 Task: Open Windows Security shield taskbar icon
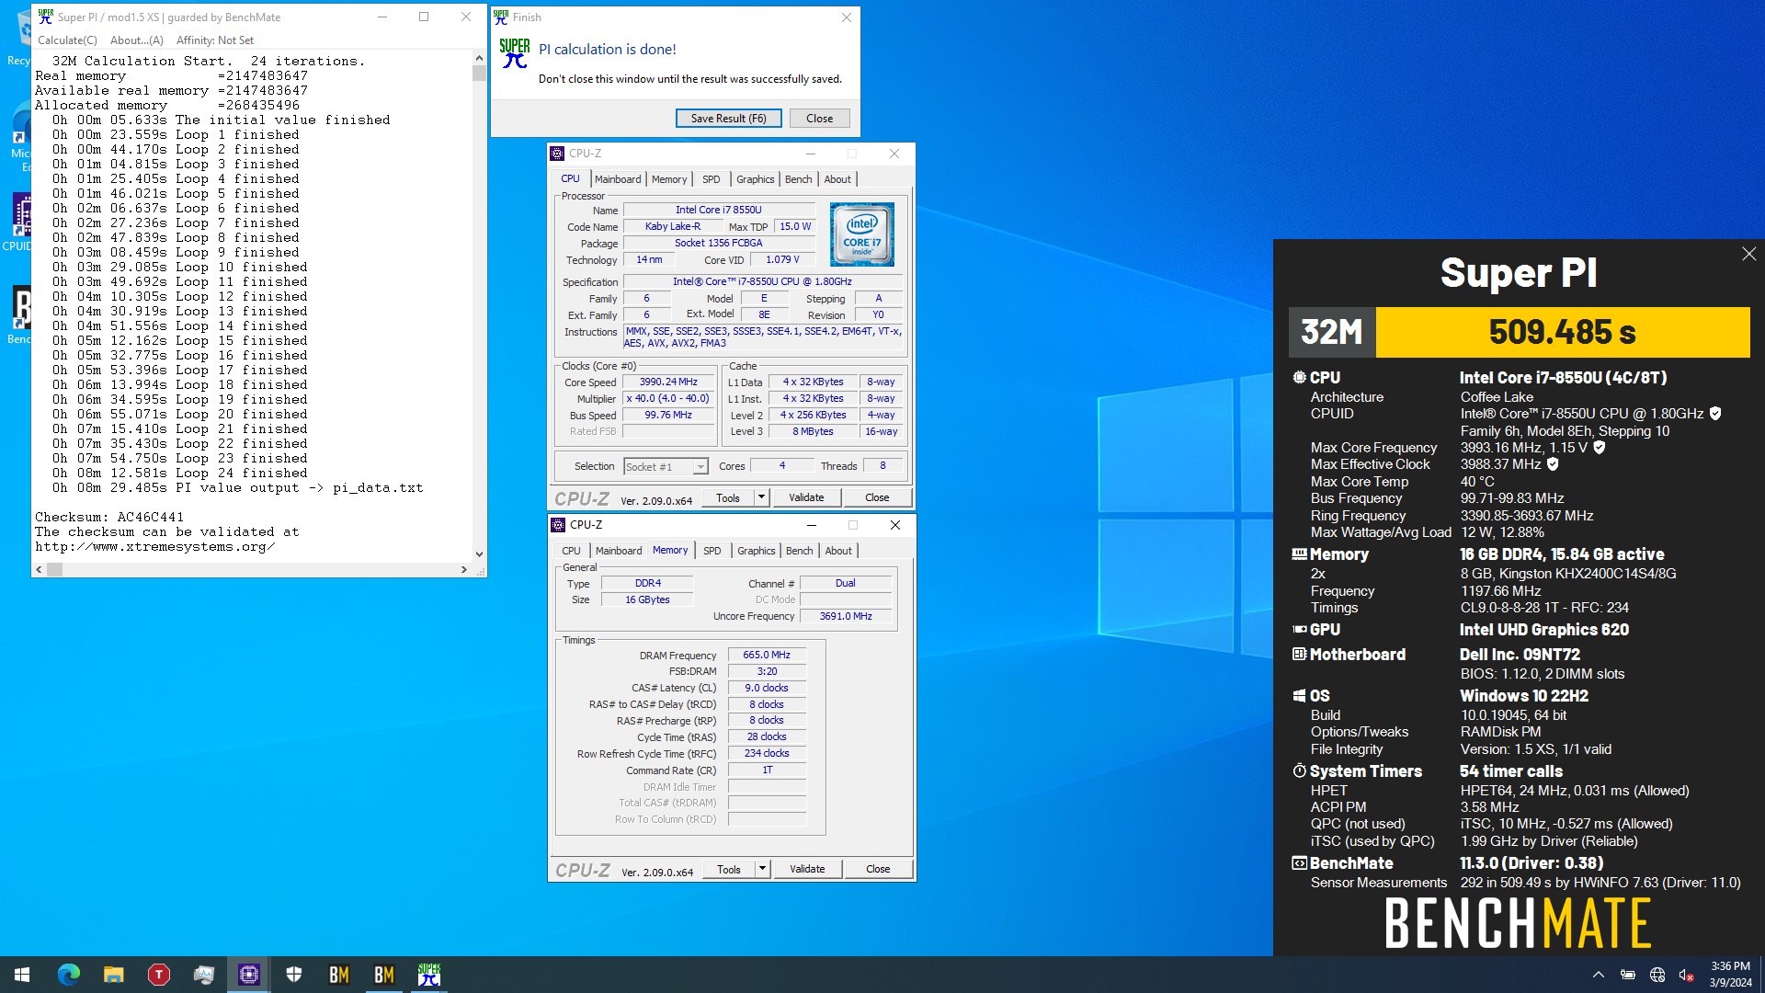294,975
